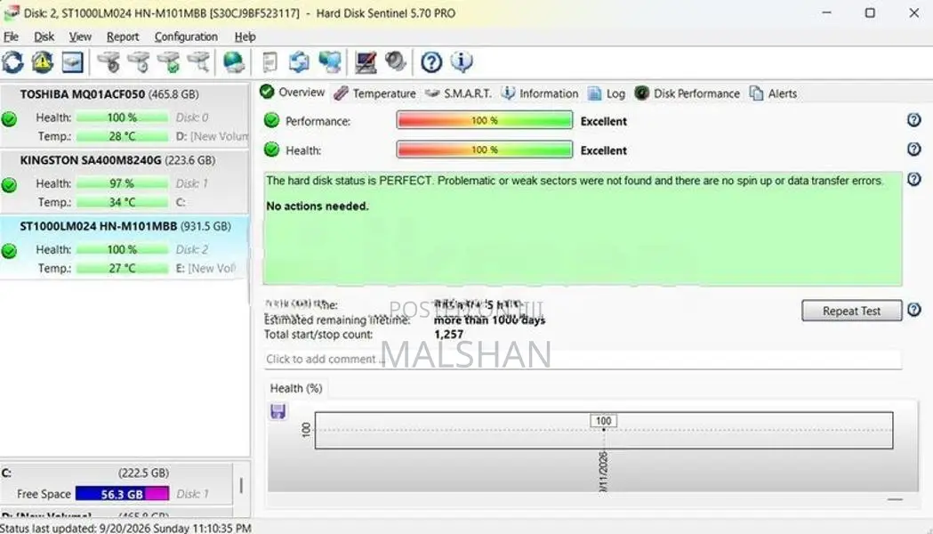Click green check icon beside TOSHIBA disk
Image resolution: width=933 pixels, height=534 pixels.
[x=9, y=119]
